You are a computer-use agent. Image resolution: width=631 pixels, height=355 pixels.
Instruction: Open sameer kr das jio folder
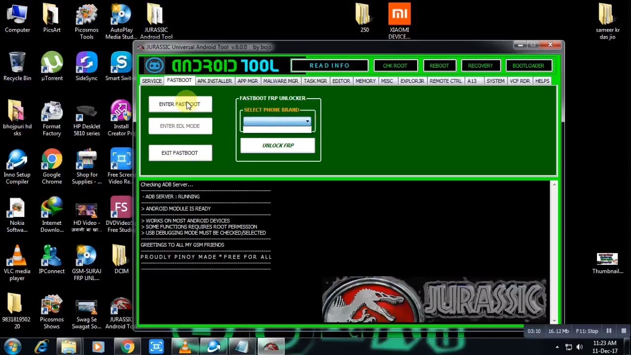click(607, 22)
